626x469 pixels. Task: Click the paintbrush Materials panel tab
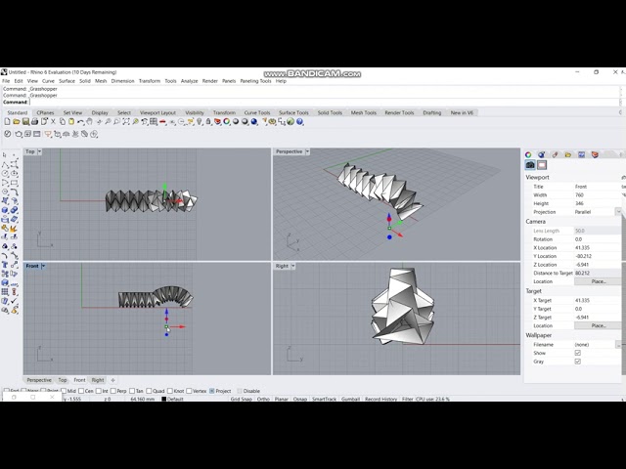tap(555, 154)
